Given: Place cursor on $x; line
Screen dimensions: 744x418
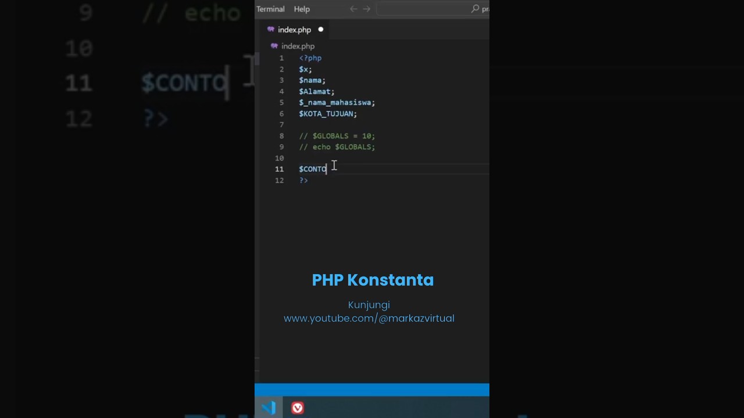Looking at the screenshot, I should [x=305, y=69].
